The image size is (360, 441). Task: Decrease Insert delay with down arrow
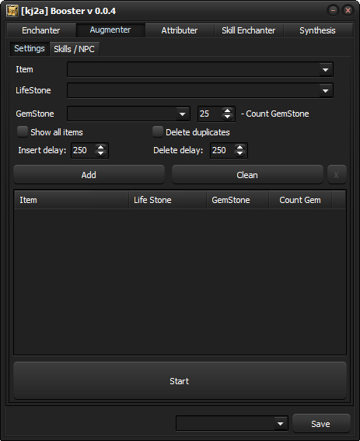100,153
